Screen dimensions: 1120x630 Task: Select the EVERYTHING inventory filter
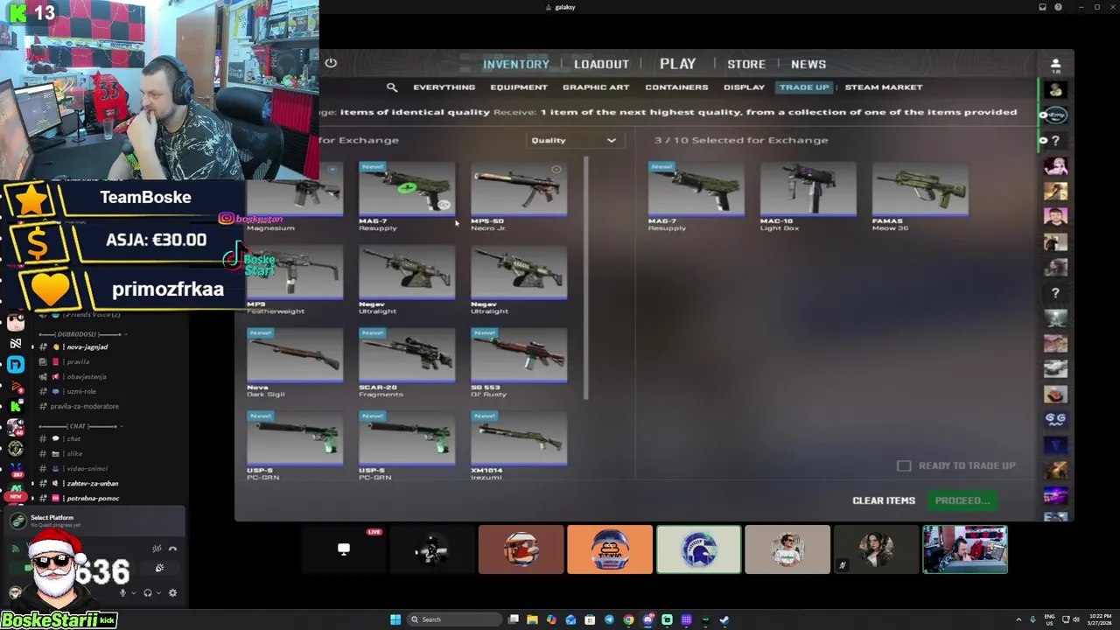pos(444,87)
